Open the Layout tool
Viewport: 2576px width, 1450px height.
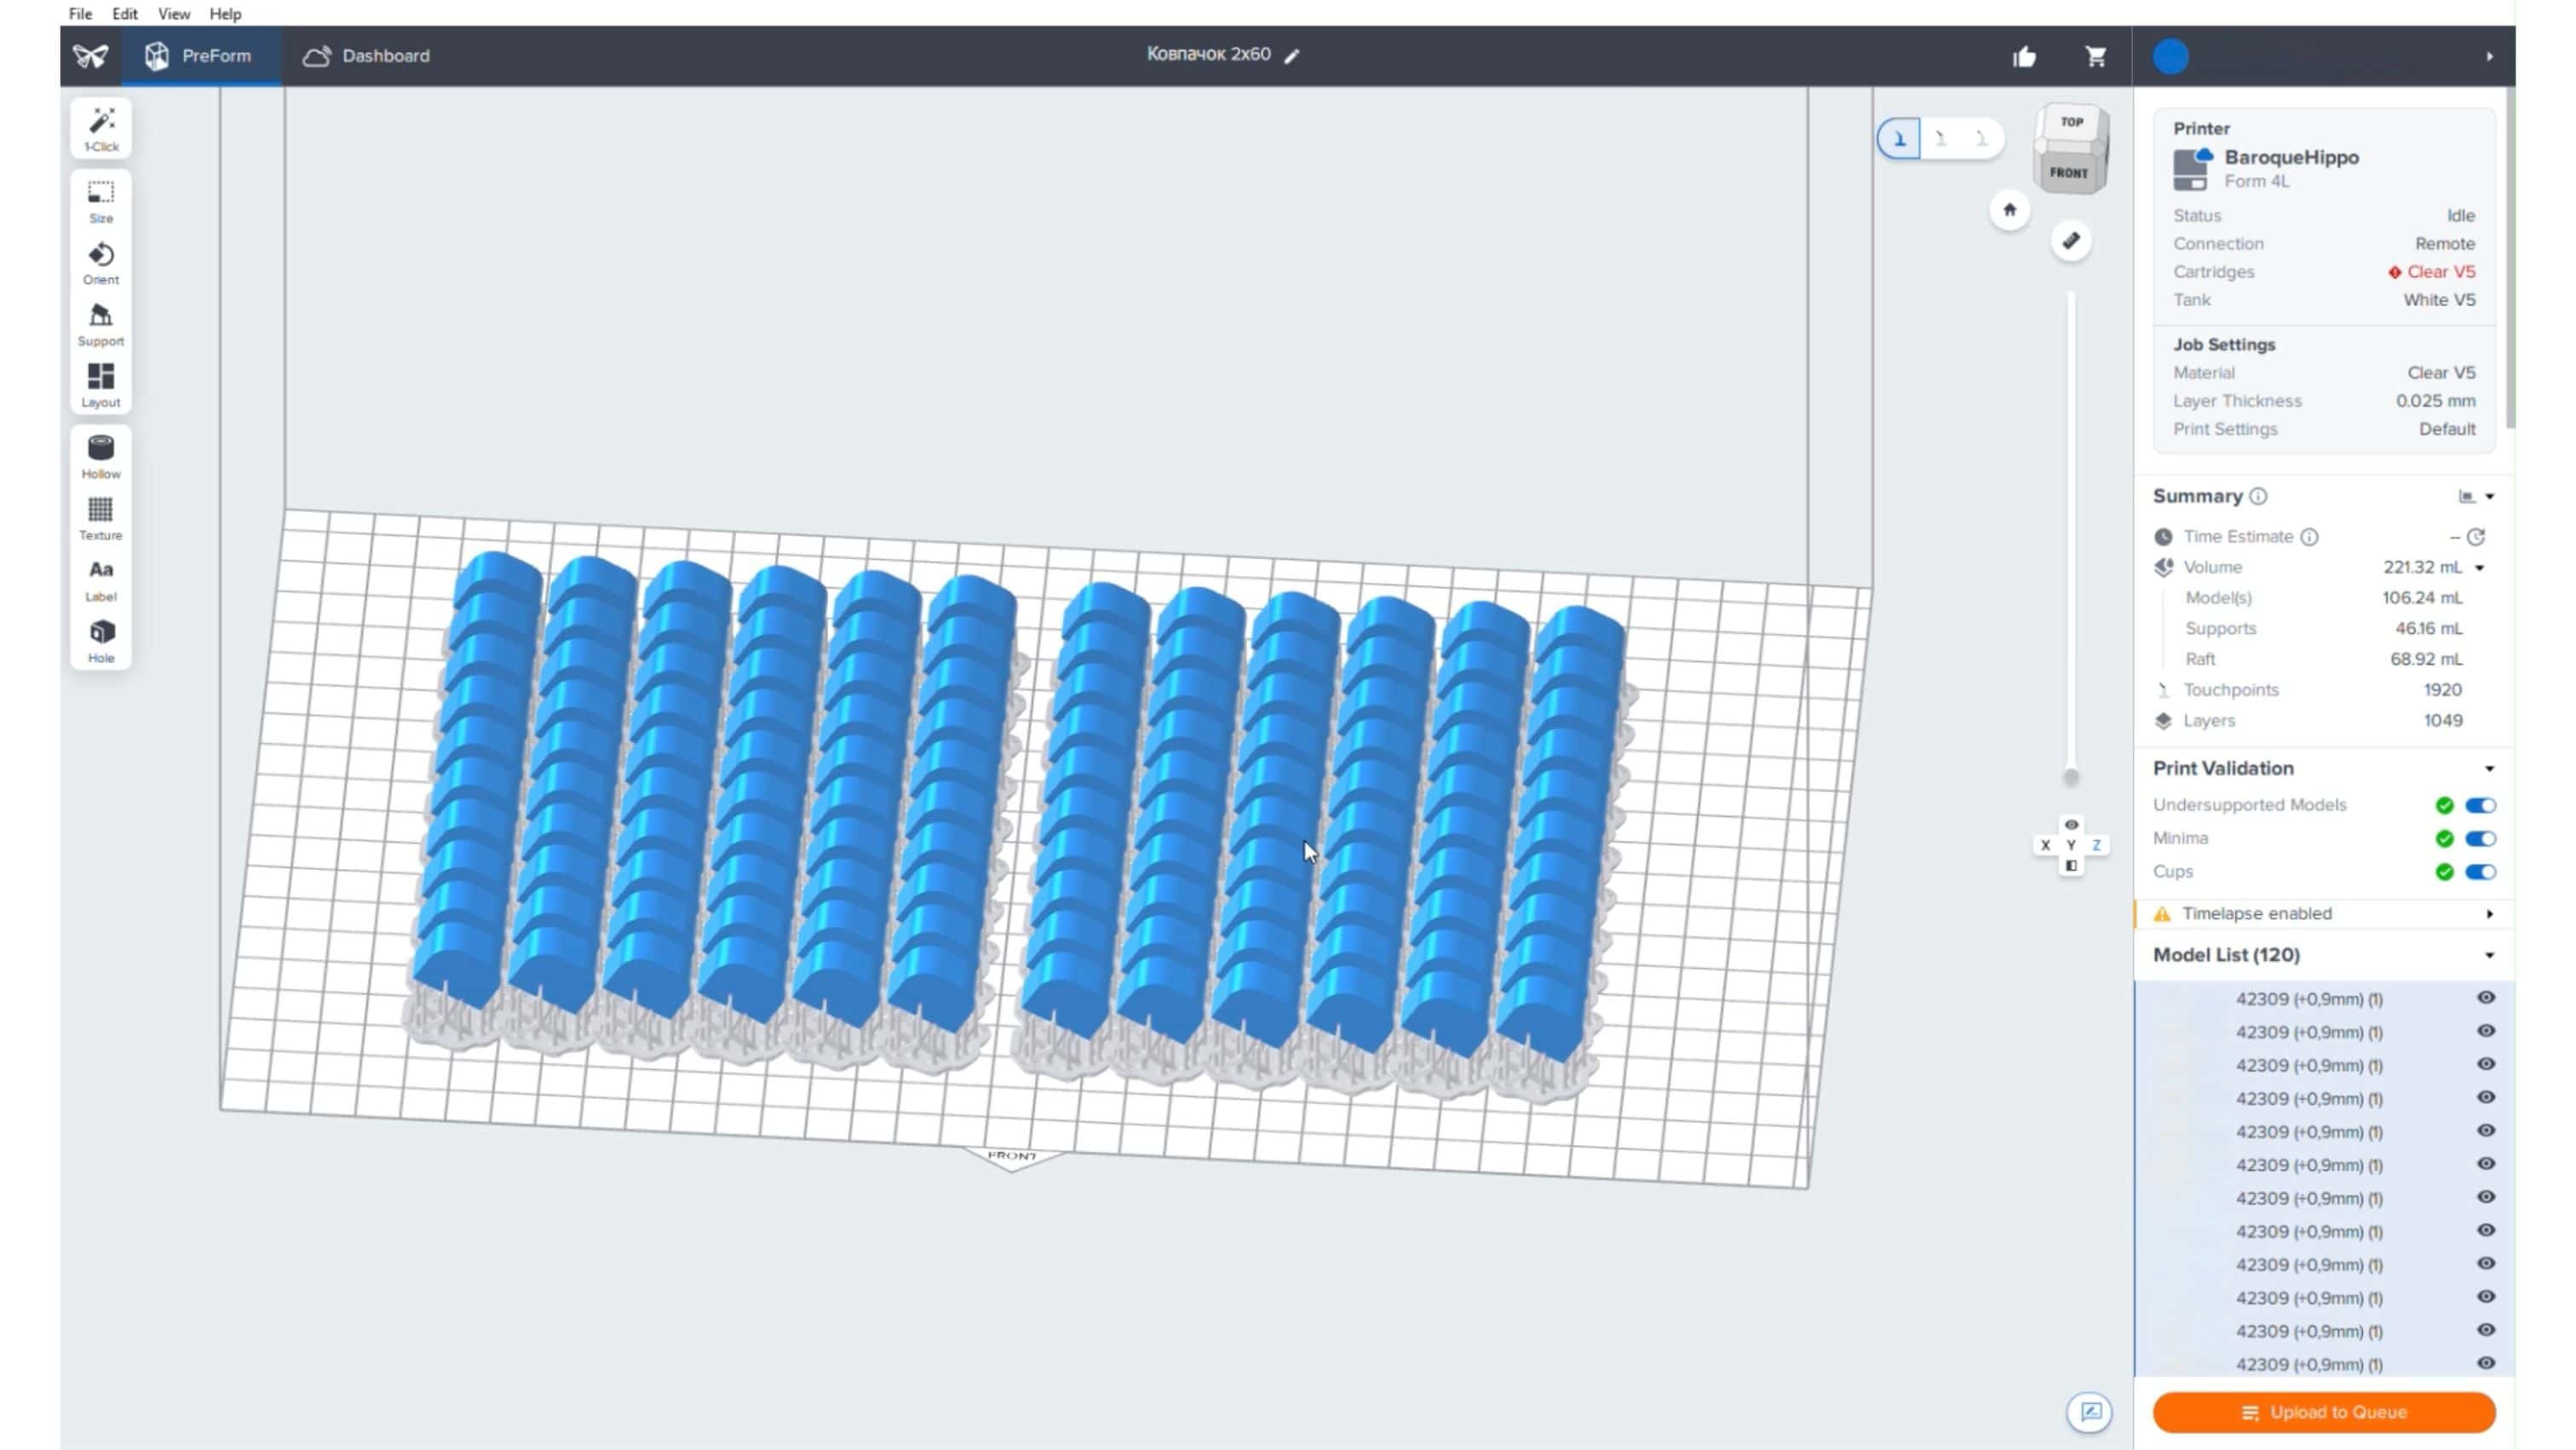tap(101, 386)
